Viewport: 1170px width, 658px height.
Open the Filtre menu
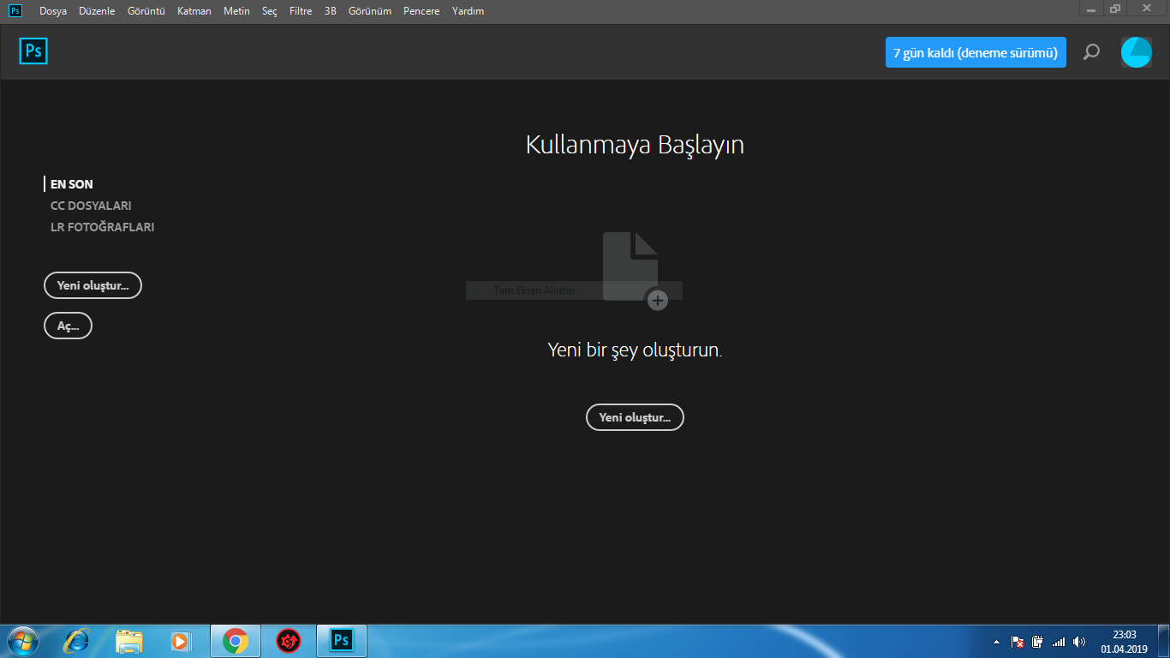[x=301, y=11]
